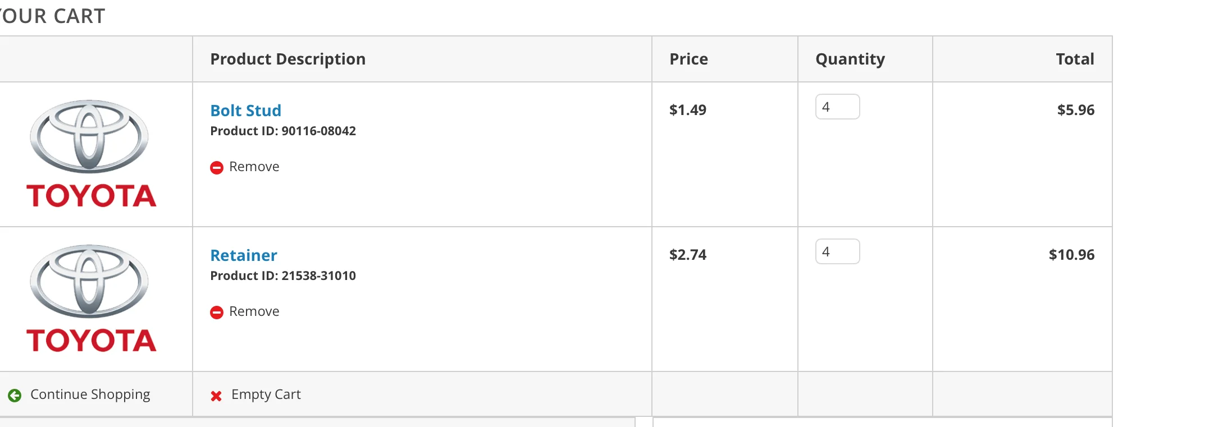1214x427 pixels.
Task: Choose the Empty Cart text link
Action: point(266,394)
